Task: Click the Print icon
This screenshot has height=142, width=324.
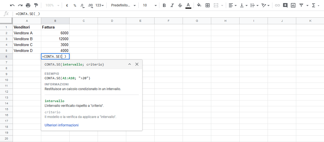Action: coord(28,5)
